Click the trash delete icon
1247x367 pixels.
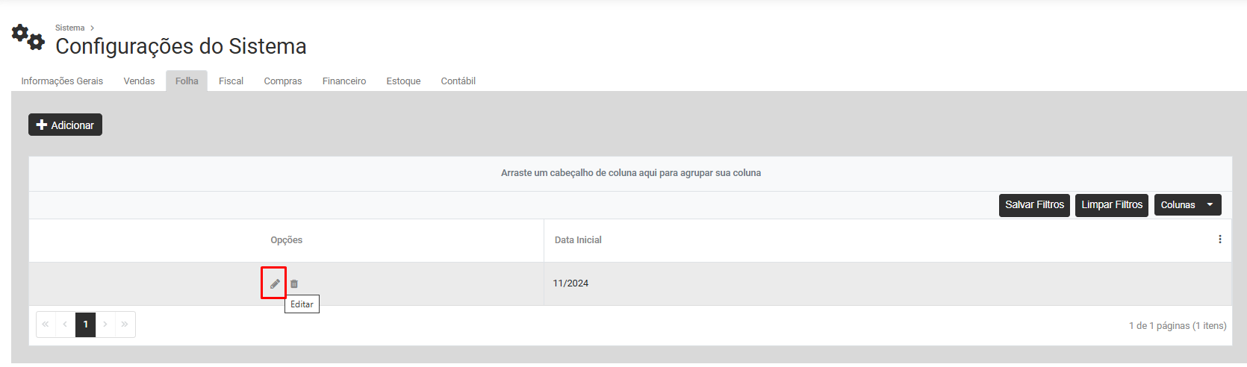(294, 283)
